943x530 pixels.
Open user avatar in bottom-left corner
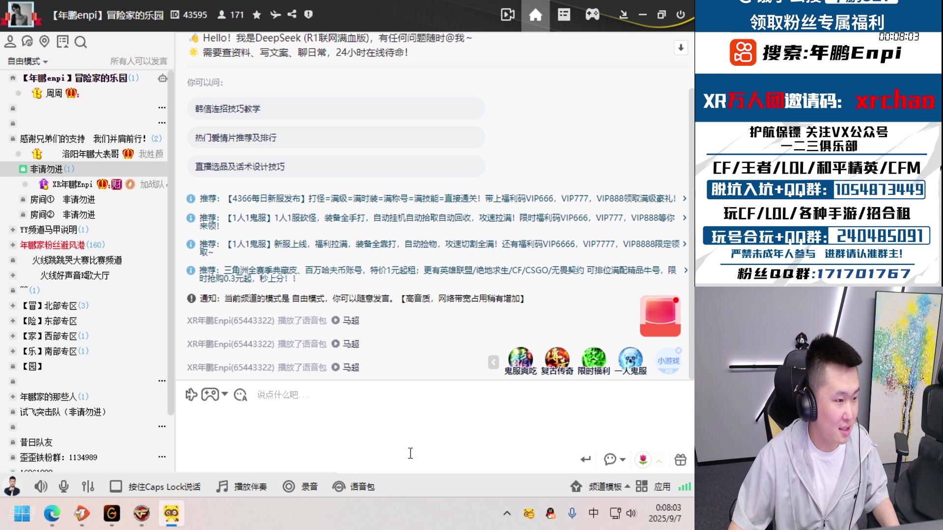tap(12, 486)
